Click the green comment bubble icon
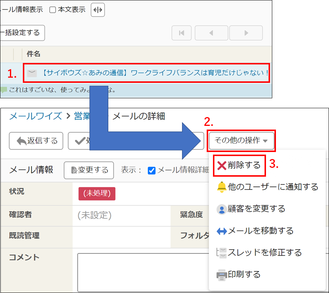Viewport: 329px width, 293px height. pyautogui.click(x=4, y=90)
